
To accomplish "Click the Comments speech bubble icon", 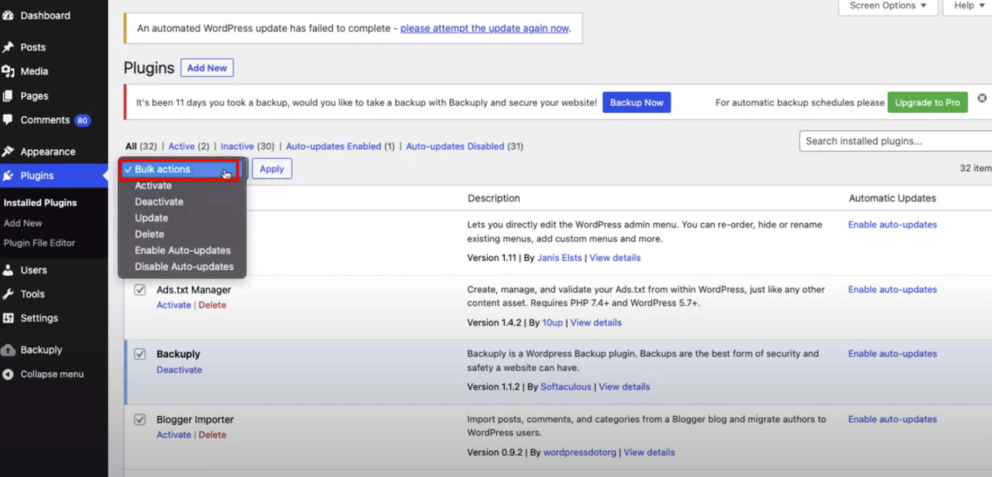I will (8, 120).
